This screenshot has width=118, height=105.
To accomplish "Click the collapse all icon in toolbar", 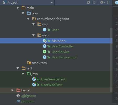I will [x=94, y=2].
